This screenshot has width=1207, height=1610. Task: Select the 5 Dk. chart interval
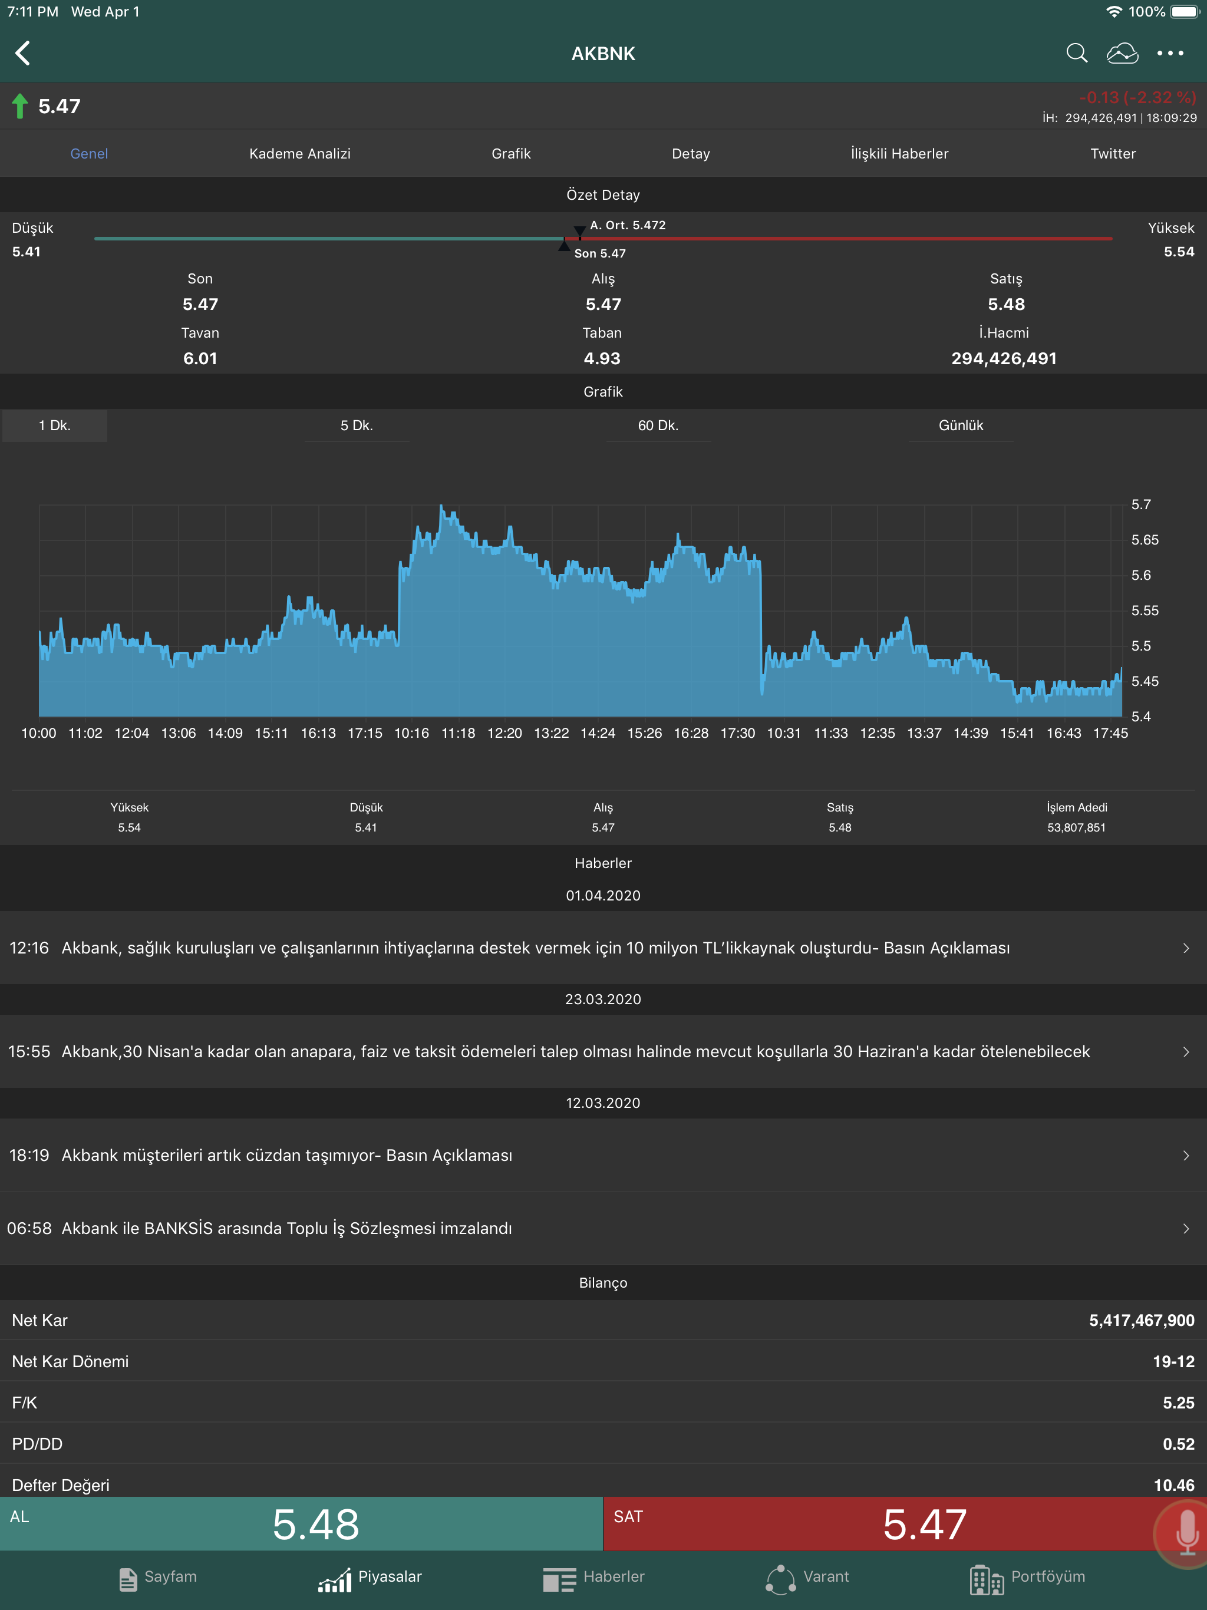(x=357, y=425)
